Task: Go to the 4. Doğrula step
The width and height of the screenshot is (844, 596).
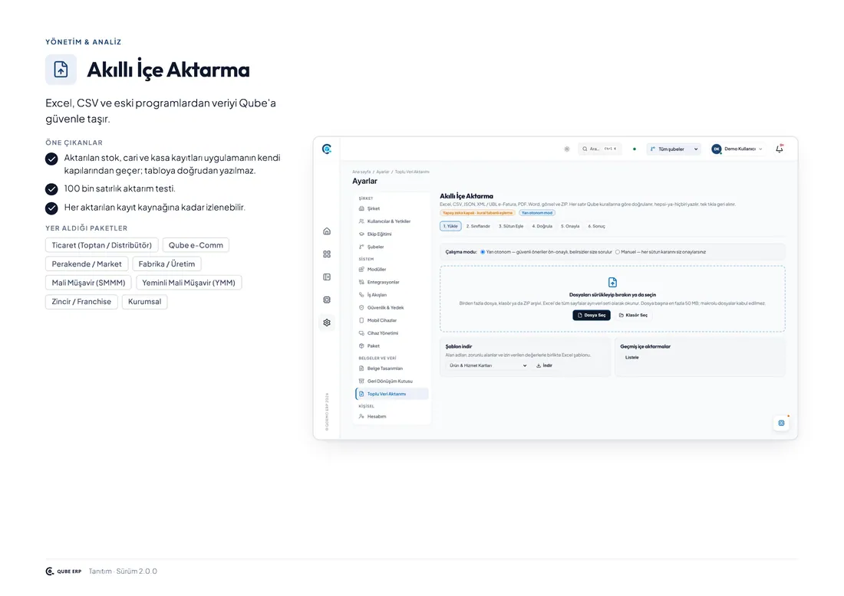Action: [542, 226]
